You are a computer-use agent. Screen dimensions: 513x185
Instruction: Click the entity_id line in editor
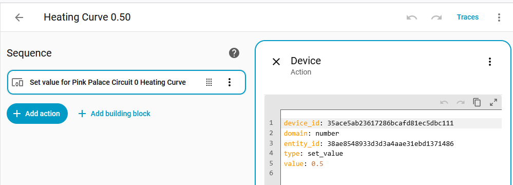coord(369,143)
